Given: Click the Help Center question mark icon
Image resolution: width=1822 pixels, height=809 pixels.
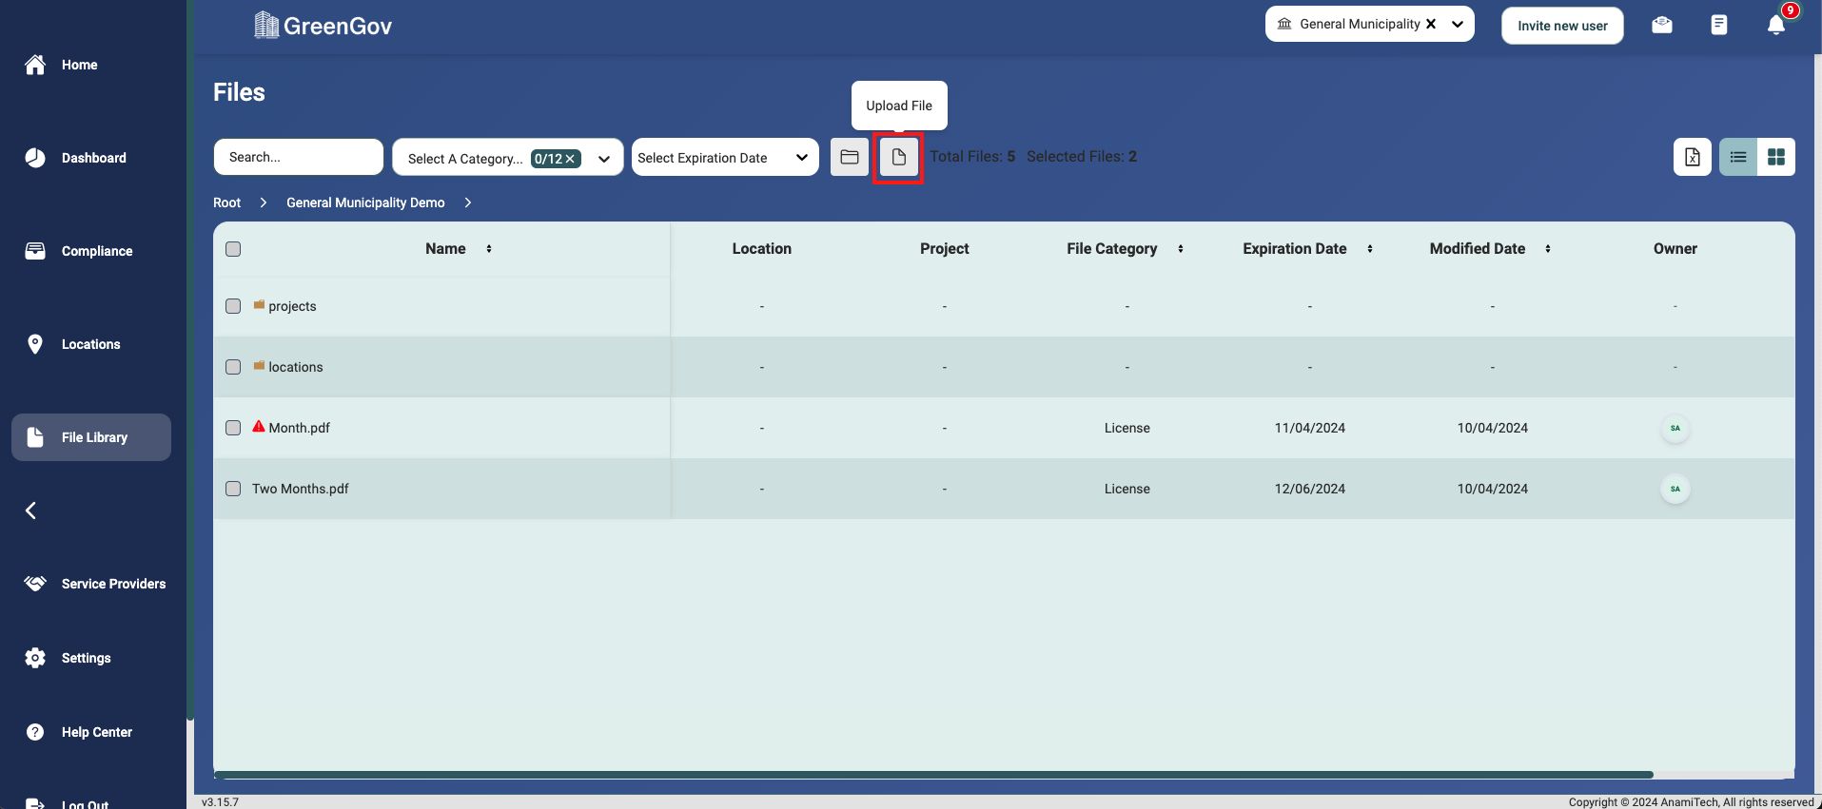Looking at the screenshot, I should (x=35, y=732).
